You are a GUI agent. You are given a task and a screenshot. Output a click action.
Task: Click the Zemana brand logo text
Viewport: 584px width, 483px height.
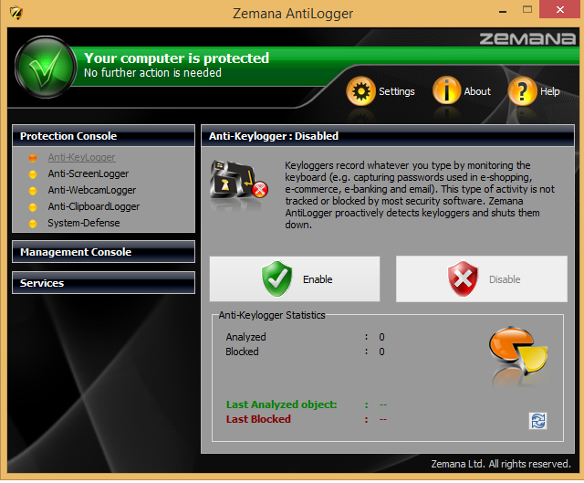[527, 38]
